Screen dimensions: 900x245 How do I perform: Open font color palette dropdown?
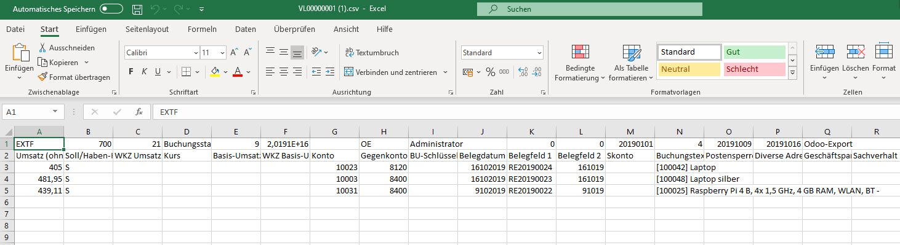click(248, 72)
